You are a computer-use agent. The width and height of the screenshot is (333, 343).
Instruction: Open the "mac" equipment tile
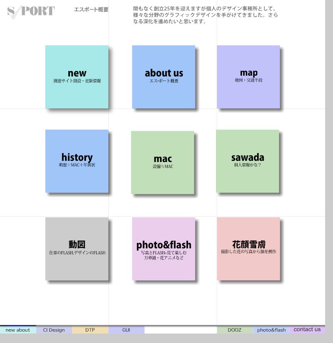point(163,162)
